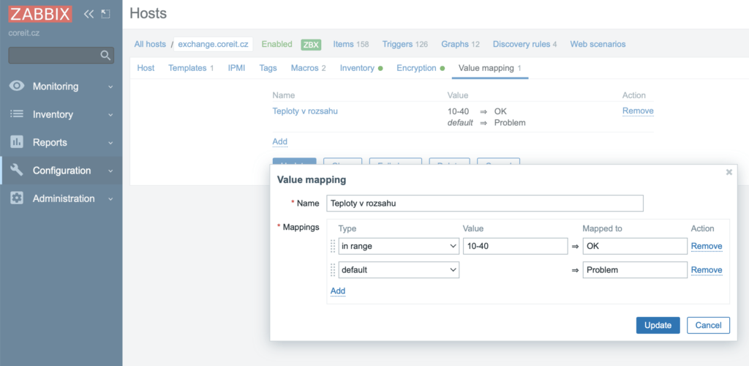This screenshot has height=366, width=749.
Task: Switch to the Encryption tab
Action: [421, 68]
